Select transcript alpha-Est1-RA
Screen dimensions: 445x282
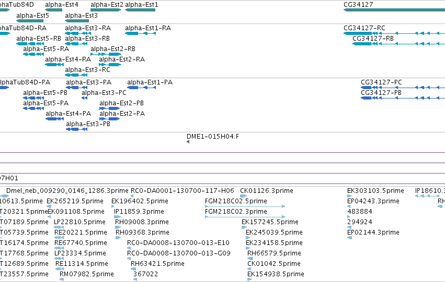tap(140, 33)
